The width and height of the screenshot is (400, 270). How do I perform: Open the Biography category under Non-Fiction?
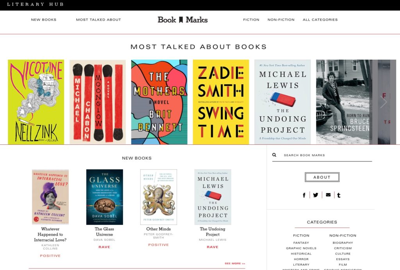pyautogui.click(x=343, y=242)
